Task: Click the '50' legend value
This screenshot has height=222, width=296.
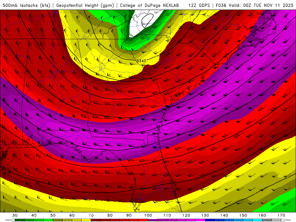Action: [x=53, y=215]
